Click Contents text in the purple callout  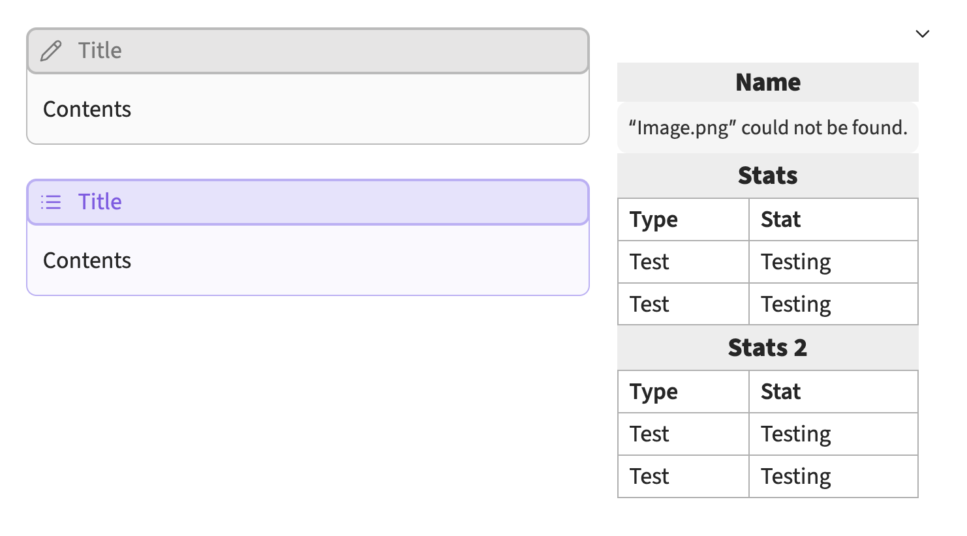tap(87, 261)
